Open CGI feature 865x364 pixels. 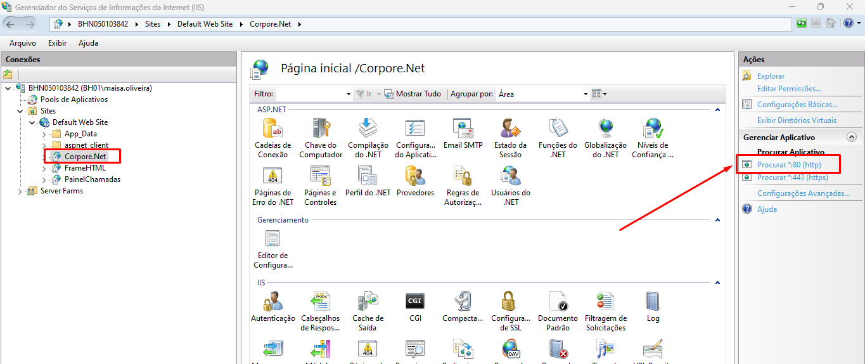(x=415, y=307)
